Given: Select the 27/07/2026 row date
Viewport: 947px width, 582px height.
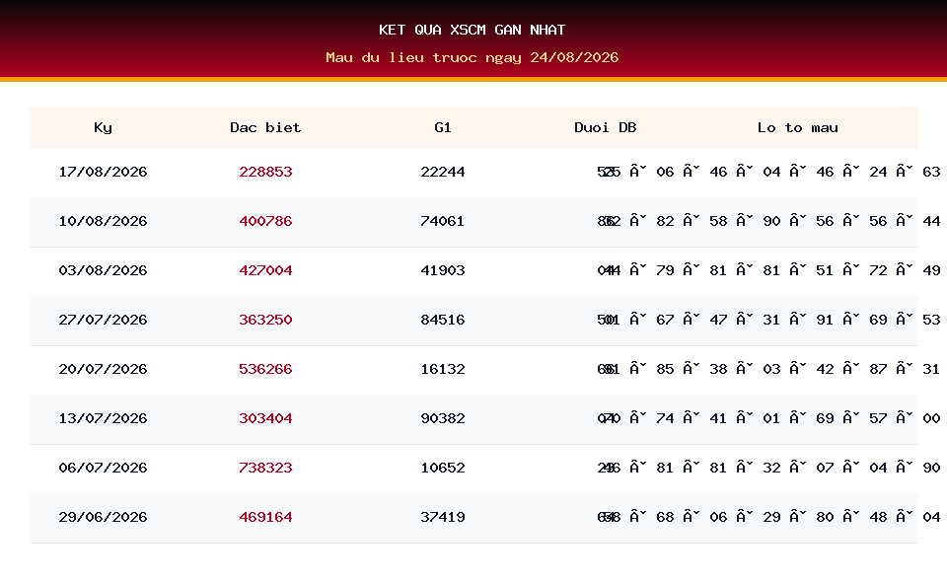Looking at the screenshot, I should (x=103, y=320).
